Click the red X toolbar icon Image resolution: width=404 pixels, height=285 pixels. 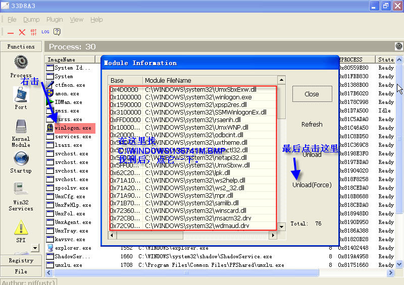(22, 32)
